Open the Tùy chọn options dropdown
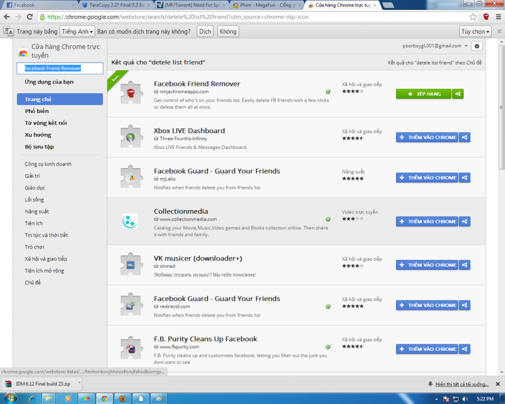This screenshot has height=404, width=505. (x=475, y=31)
